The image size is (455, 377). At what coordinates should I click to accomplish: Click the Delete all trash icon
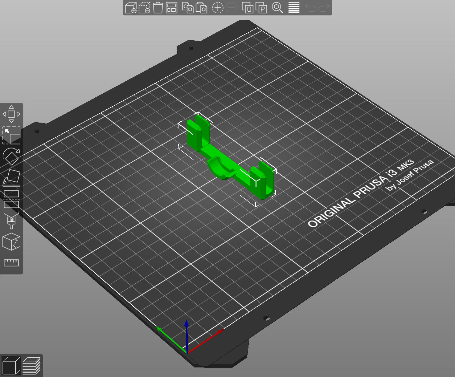click(158, 8)
